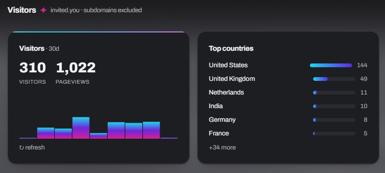Select the Netherlands country label
Screen dimensions: 385x173
point(226,93)
